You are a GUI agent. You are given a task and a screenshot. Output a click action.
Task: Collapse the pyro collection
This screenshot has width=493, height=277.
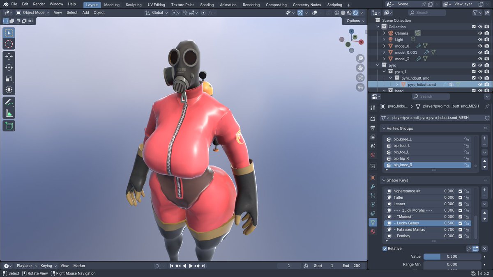click(x=378, y=65)
